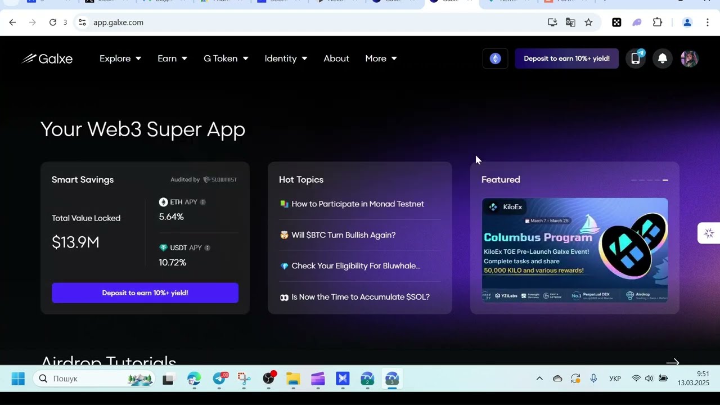
Task: Open the About page
Action: click(336, 58)
